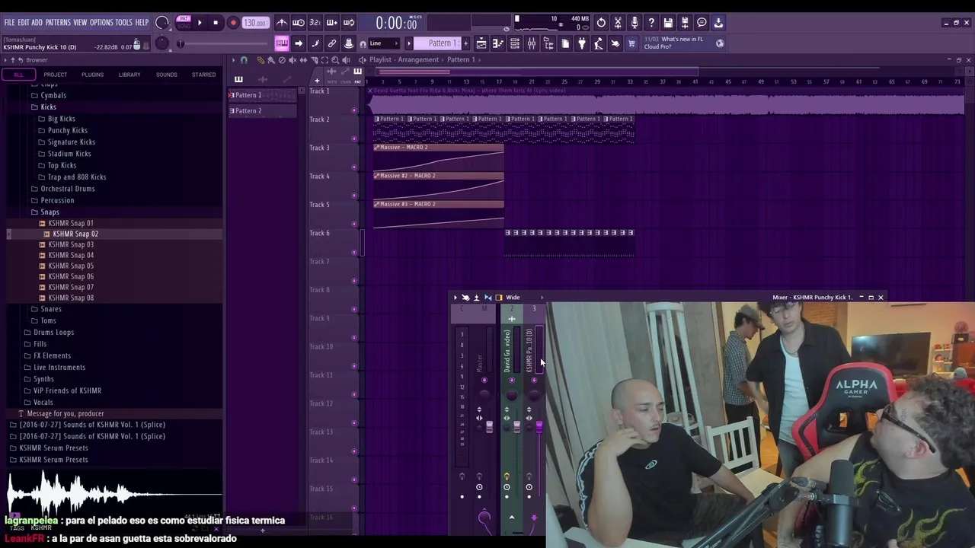Enable wait for input before recording
Viewport: 975px width, 548px height.
299,23
